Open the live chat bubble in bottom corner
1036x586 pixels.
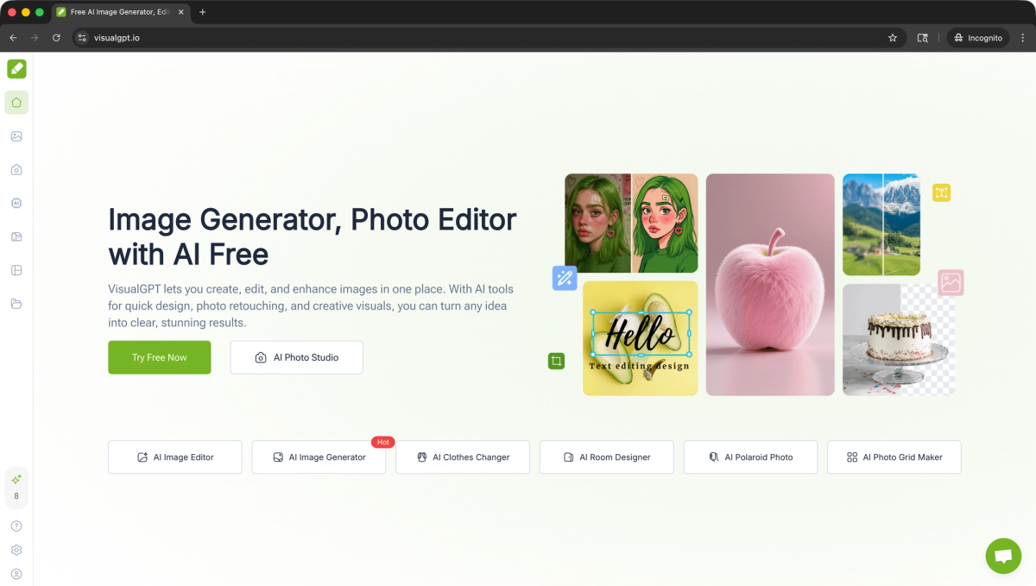pyautogui.click(x=1003, y=556)
